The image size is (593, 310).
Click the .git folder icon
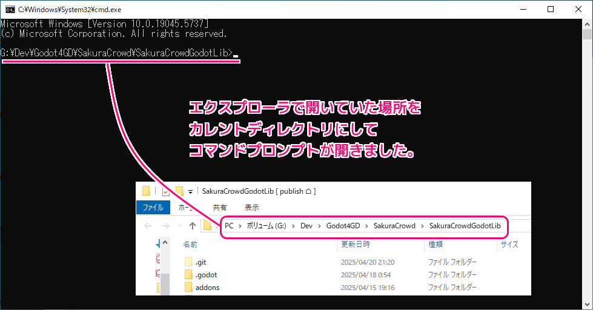tap(189, 262)
